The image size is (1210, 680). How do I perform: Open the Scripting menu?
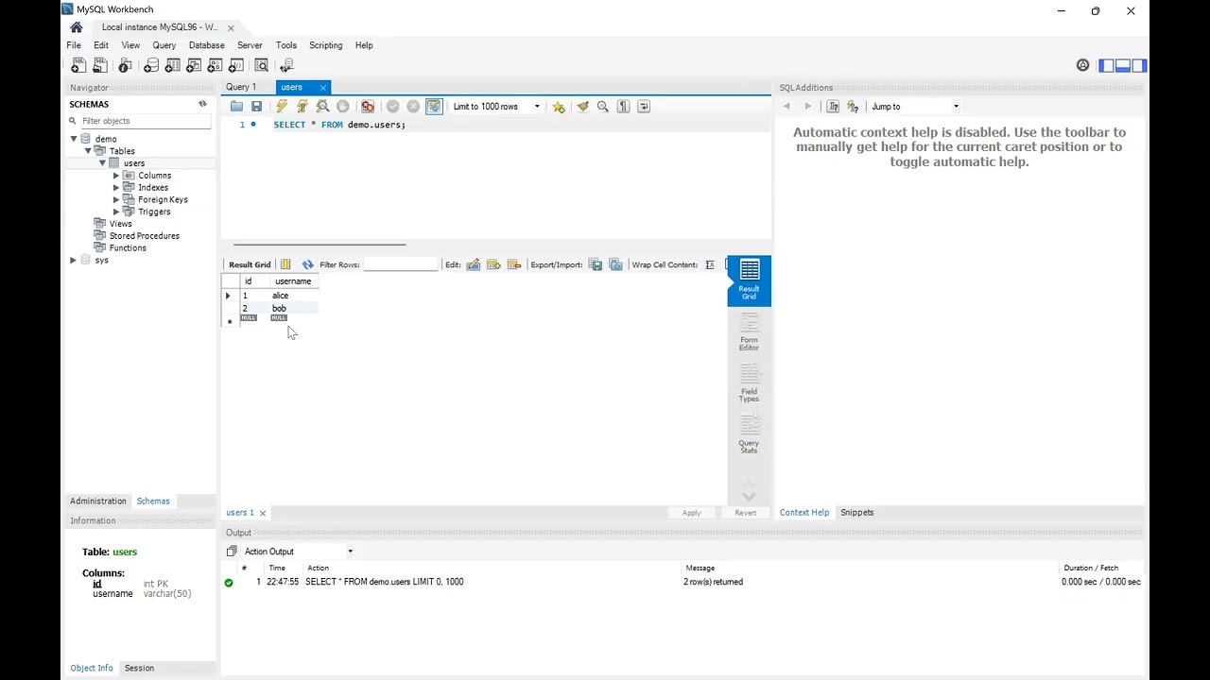tap(326, 45)
